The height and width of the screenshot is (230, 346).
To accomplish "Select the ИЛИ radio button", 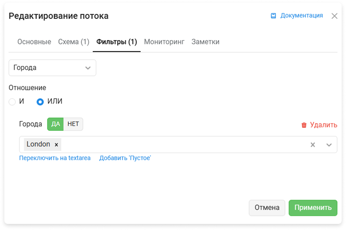I will (40, 102).
